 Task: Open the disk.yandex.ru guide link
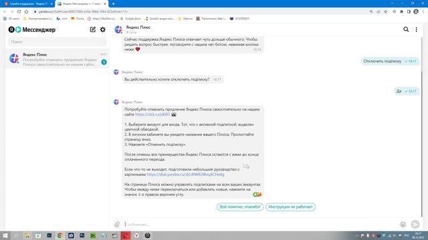tap(186, 174)
